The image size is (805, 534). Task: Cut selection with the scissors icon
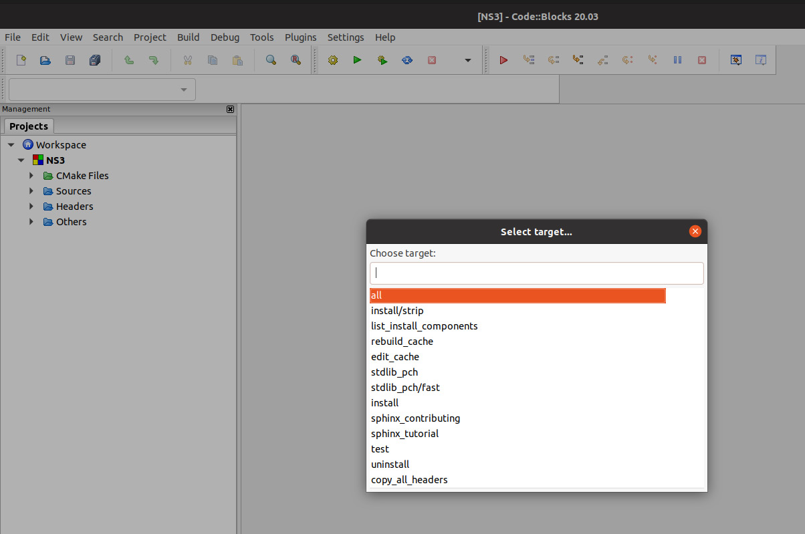click(x=188, y=60)
